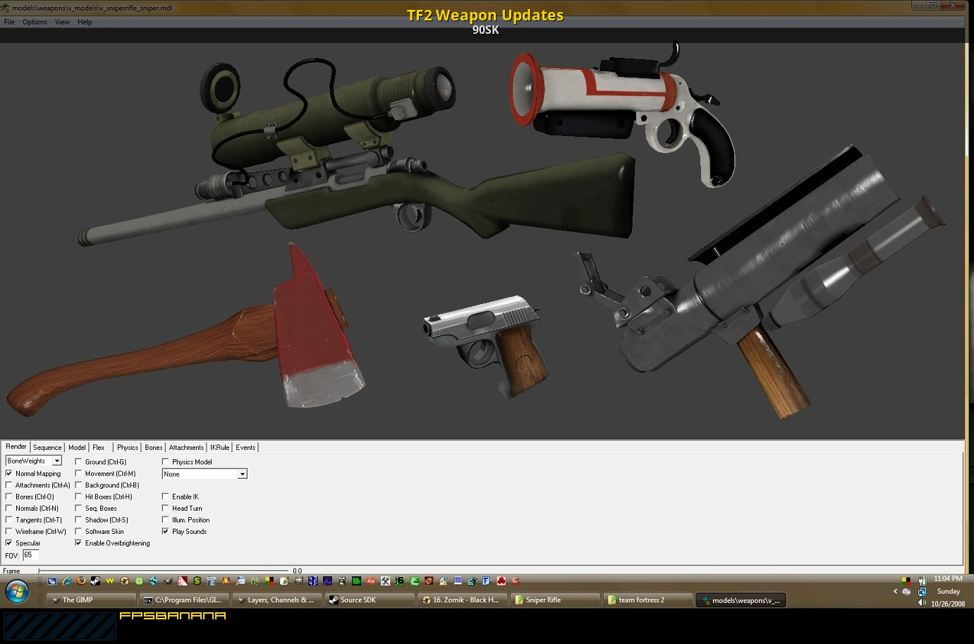The height and width of the screenshot is (644, 974).
Task: Open Firefox from the Quick Launch bar
Action: pyautogui.click(x=81, y=581)
